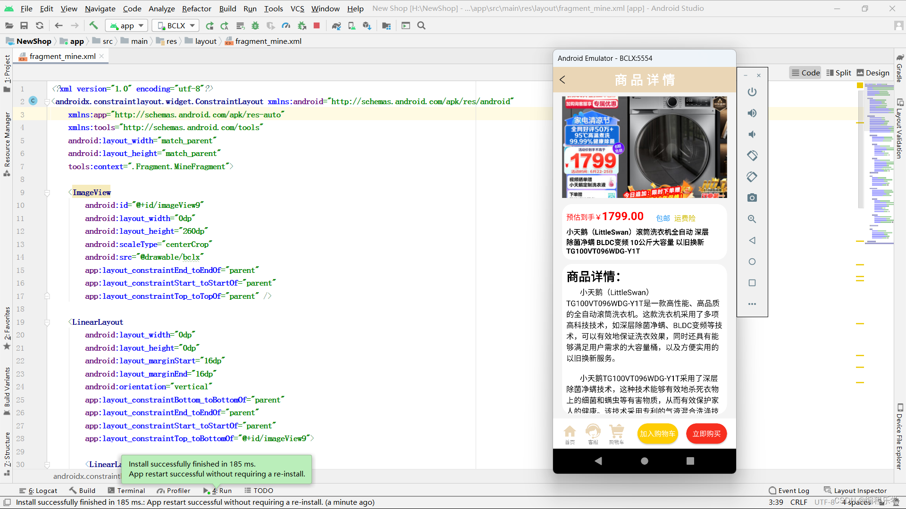Click the Make Project hammer icon
The image size is (906, 509).
tap(93, 25)
